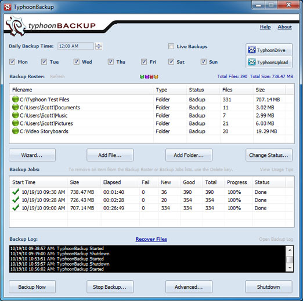Viewport: 303px width, 301px height.
Task: Click the green legend dot beside Backup Roster
Action: tap(142, 77)
